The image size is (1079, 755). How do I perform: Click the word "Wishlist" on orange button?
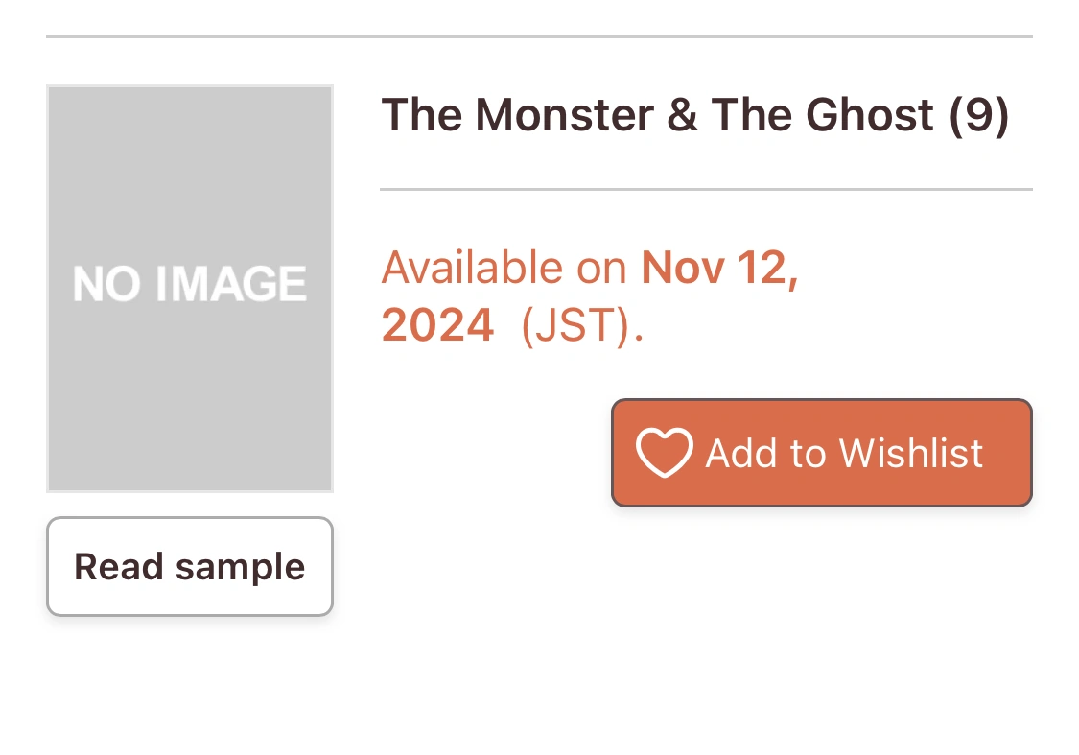click(x=911, y=453)
